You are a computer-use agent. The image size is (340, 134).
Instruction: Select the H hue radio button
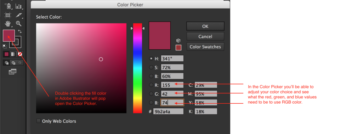coord(151,59)
